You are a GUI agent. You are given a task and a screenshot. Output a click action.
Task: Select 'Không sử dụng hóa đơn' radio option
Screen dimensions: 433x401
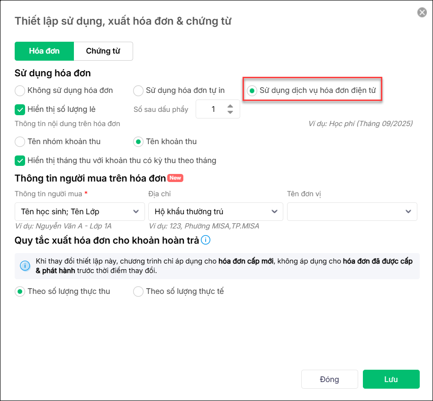pos(20,90)
